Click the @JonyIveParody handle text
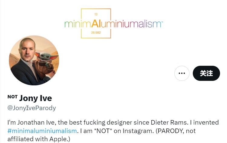This screenshot has width=227, height=143. point(31,108)
